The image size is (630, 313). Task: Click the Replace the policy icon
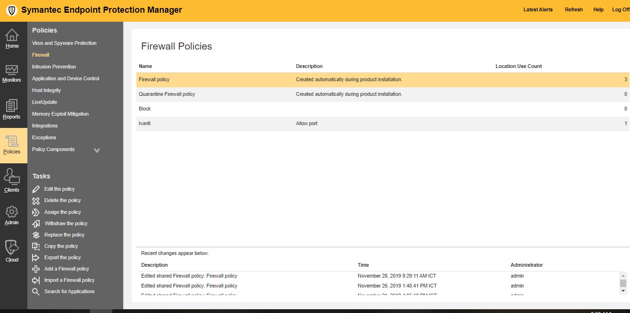point(36,235)
